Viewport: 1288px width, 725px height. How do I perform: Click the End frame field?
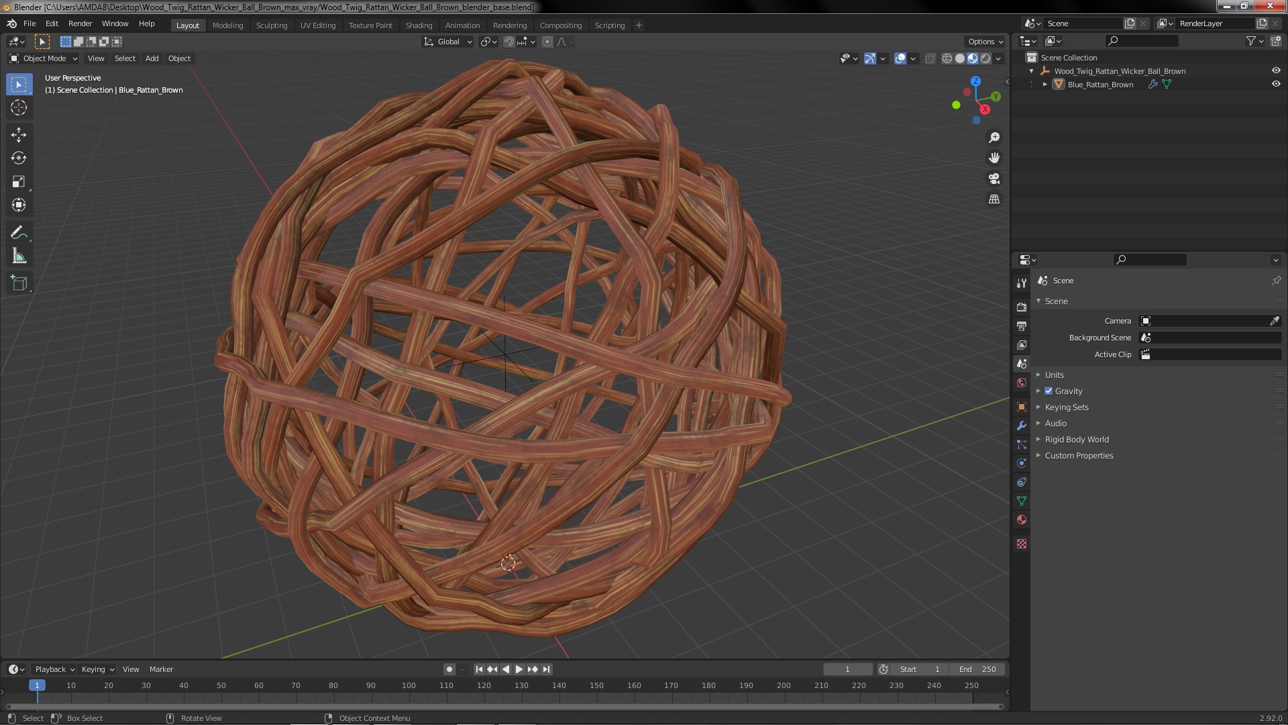pyautogui.click(x=977, y=669)
